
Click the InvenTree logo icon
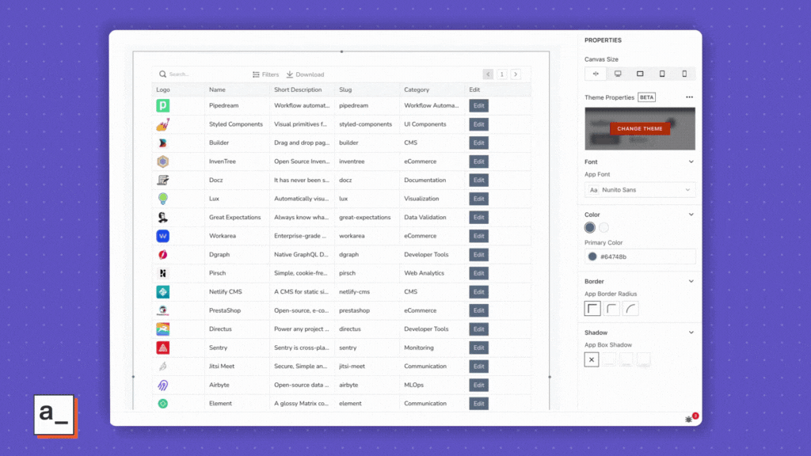(x=163, y=161)
